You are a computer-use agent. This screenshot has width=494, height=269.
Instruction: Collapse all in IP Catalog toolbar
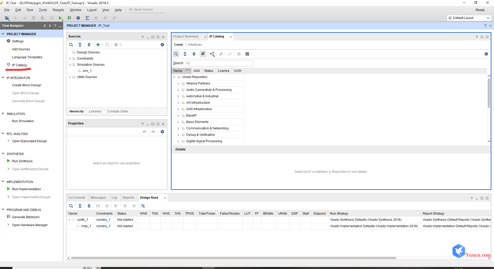coord(185,54)
